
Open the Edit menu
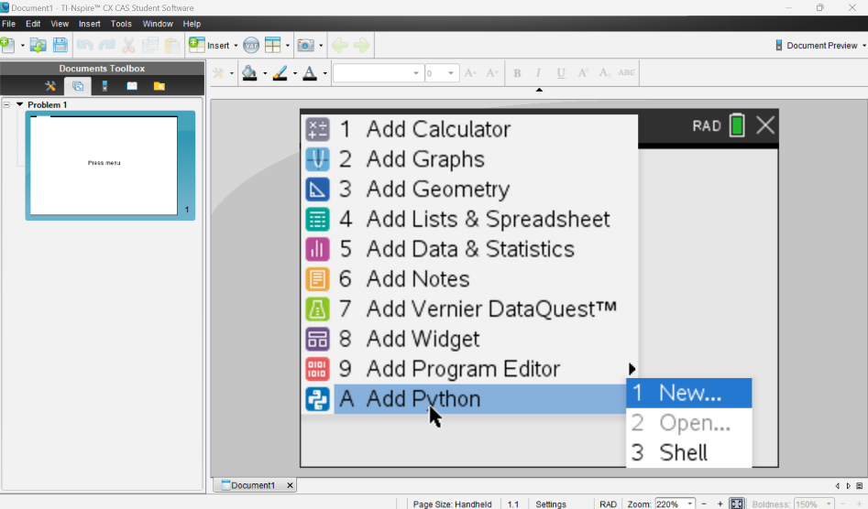click(x=33, y=24)
